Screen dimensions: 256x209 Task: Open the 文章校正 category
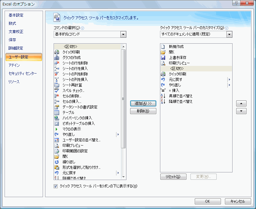(x=16, y=31)
